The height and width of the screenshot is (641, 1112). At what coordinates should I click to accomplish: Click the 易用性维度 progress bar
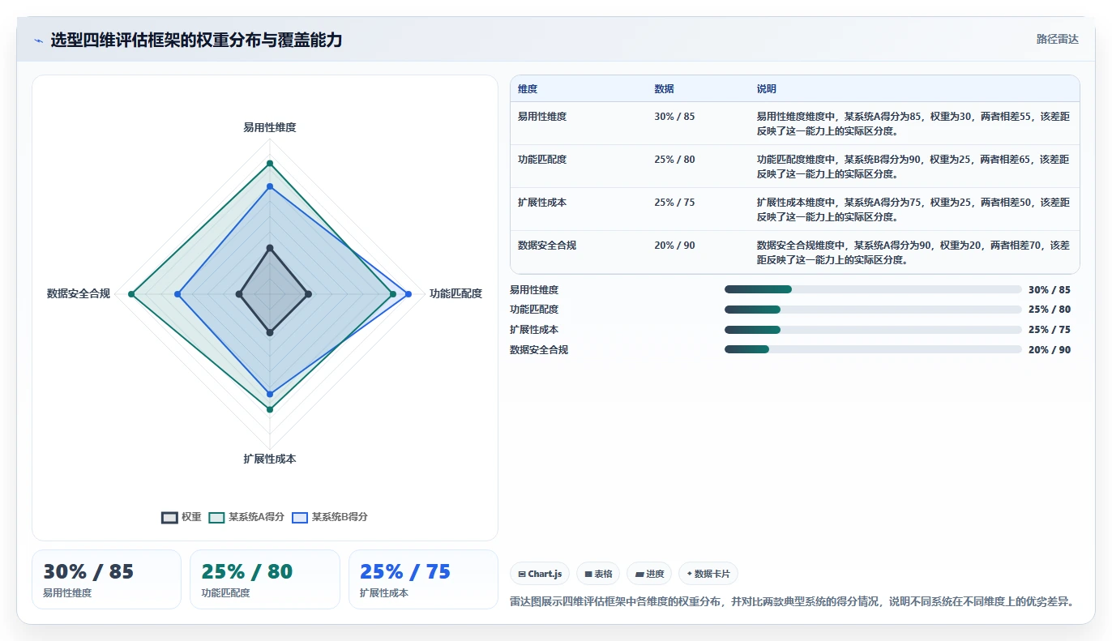click(x=873, y=289)
